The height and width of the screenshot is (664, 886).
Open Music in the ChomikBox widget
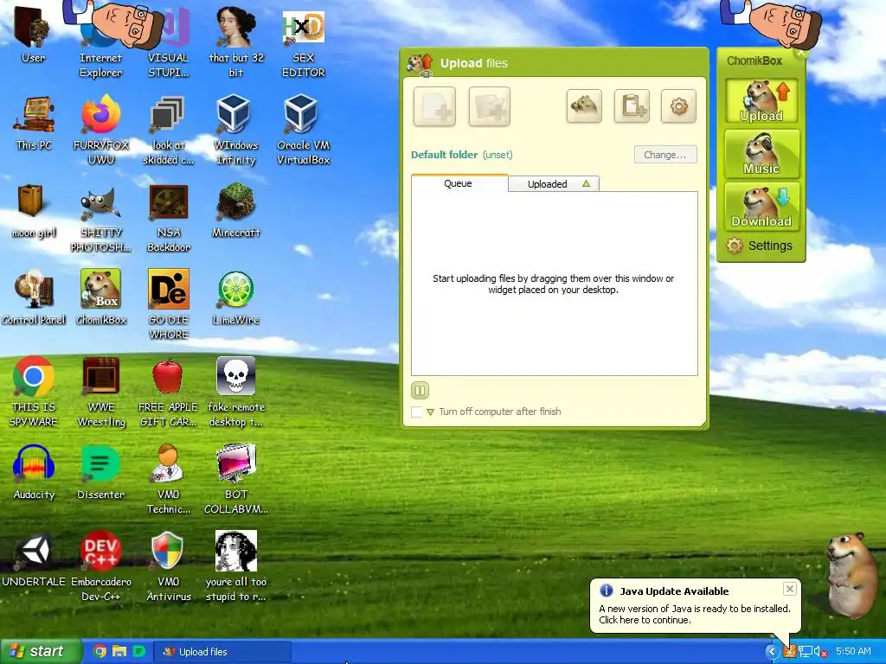[761, 154]
